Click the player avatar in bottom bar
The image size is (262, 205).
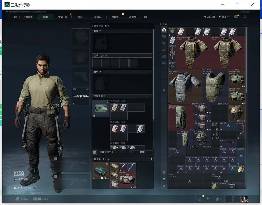click(x=245, y=199)
